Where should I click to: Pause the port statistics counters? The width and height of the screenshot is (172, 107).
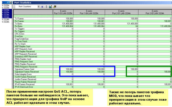click(x=42, y=7)
